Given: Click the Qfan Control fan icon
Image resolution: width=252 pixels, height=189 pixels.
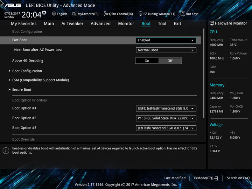Looking at the screenshot, I should pyautogui.click(x=106, y=14).
